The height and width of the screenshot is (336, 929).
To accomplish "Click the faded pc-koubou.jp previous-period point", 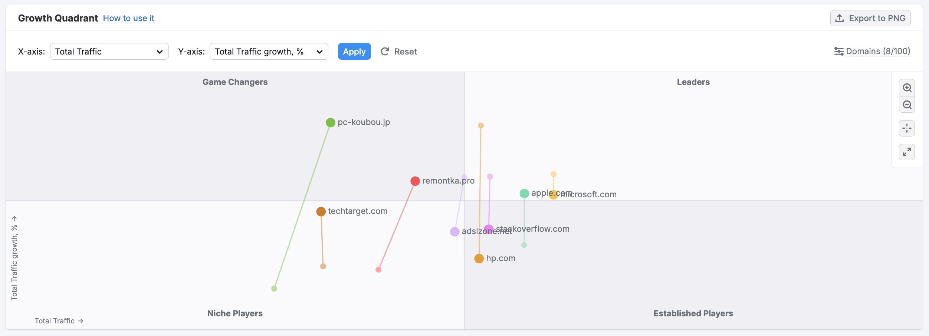I will 274,289.
